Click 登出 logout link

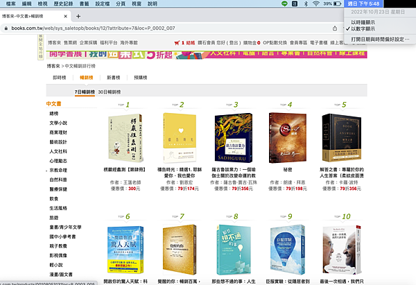234,43
